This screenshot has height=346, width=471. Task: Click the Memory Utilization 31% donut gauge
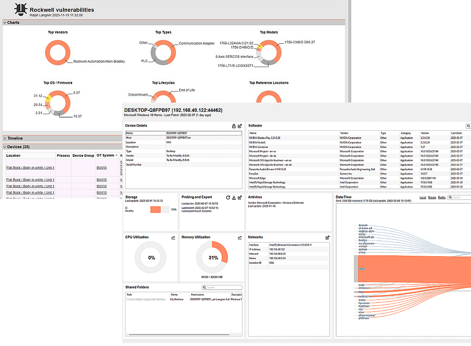pyautogui.click(x=212, y=257)
